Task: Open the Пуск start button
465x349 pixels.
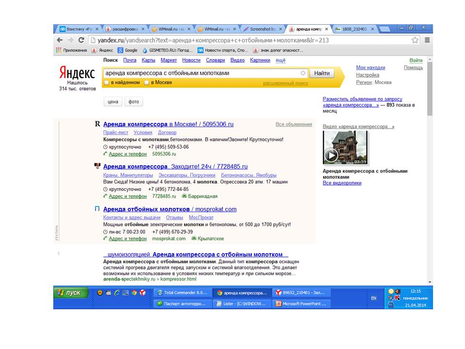Action: coord(71,293)
